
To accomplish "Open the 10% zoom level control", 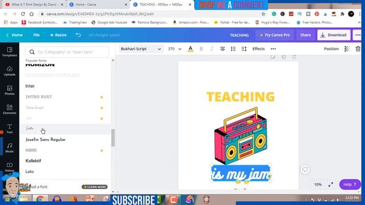I will [x=318, y=184].
